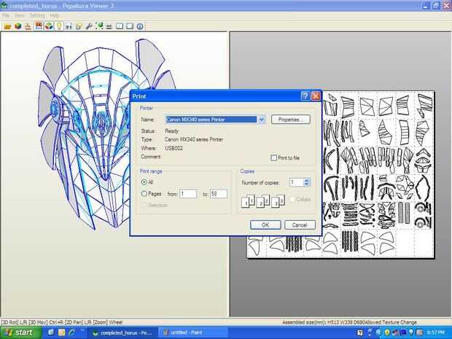Click the blue info about icon
The width and height of the screenshot is (452, 339).
140,26
